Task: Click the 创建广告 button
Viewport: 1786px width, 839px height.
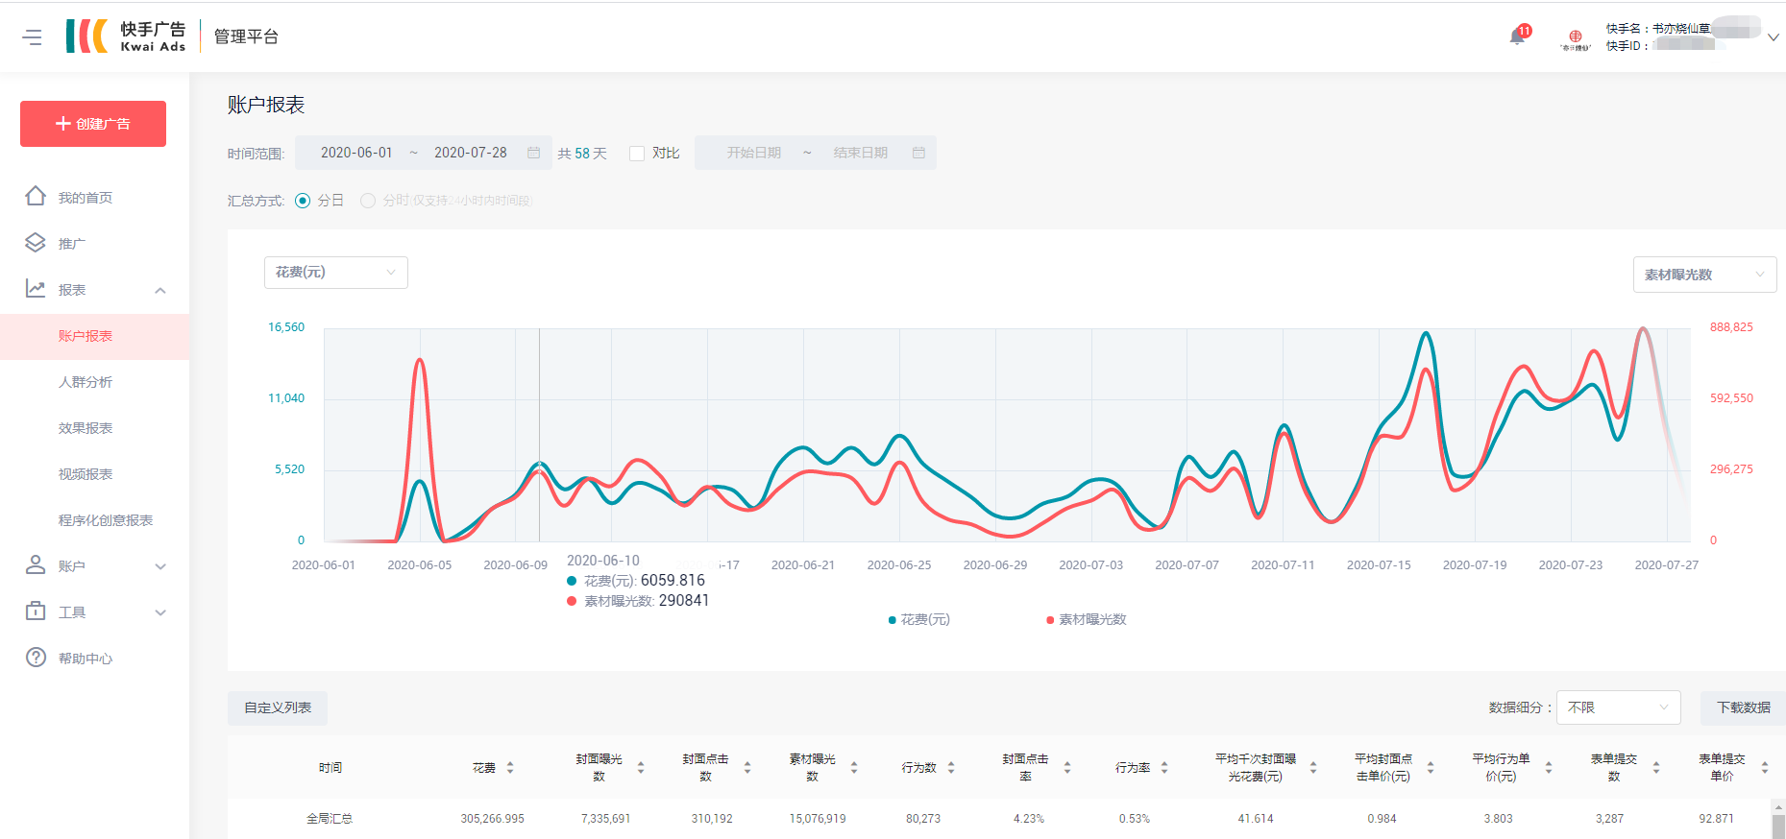Action: point(93,124)
